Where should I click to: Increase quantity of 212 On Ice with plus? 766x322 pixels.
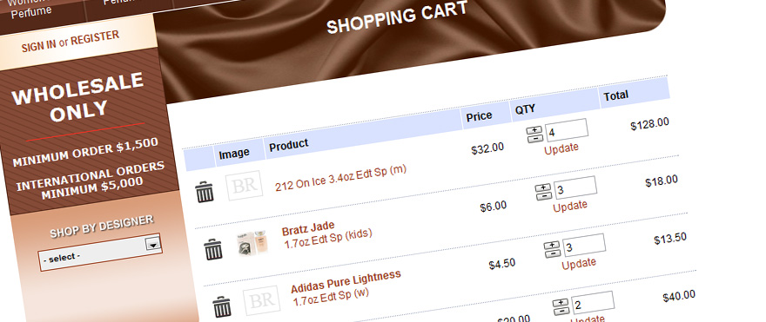[x=534, y=130]
